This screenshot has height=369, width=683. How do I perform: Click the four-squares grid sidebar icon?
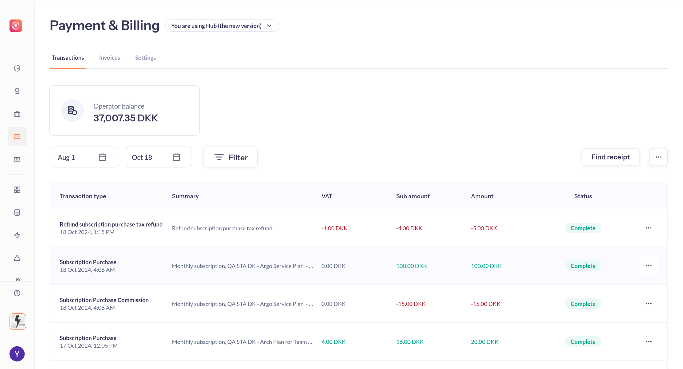click(x=17, y=190)
